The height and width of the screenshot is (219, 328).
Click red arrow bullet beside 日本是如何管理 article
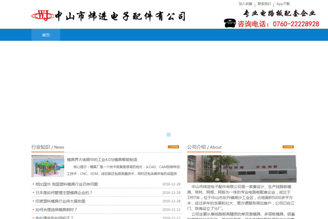pos(33,192)
